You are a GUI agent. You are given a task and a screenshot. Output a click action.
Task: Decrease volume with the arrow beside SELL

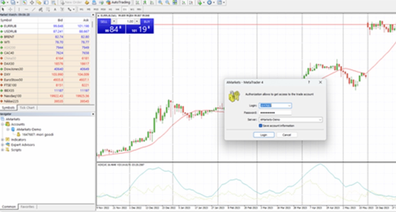[114, 22]
